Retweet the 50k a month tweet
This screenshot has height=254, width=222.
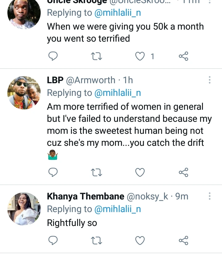(x=97, y=56)
